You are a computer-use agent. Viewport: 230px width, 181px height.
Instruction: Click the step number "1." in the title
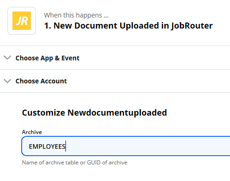[47, 26]
